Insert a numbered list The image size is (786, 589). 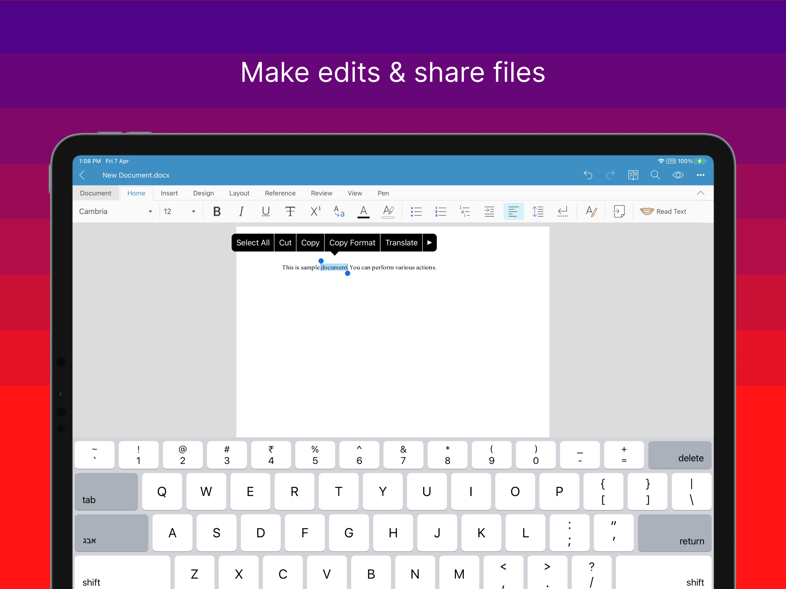tap(441, 211)
